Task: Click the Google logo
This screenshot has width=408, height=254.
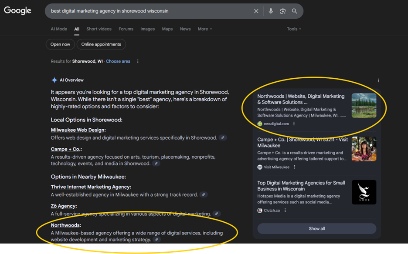Action: tap(18, 11)
